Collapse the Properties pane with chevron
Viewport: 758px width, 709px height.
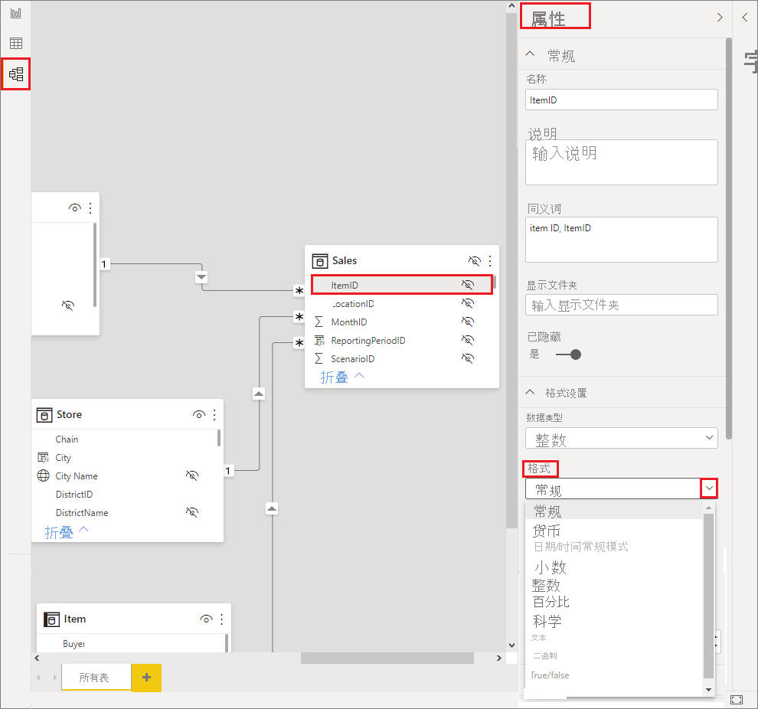720,18
